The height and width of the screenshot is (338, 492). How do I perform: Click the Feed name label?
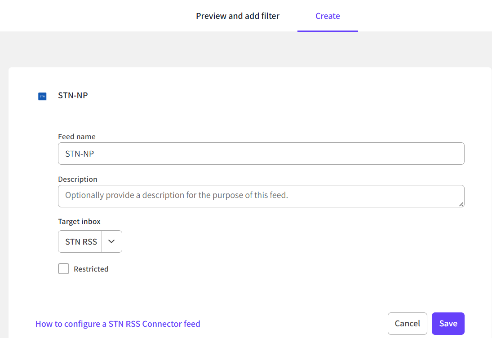tap(77, 136)
